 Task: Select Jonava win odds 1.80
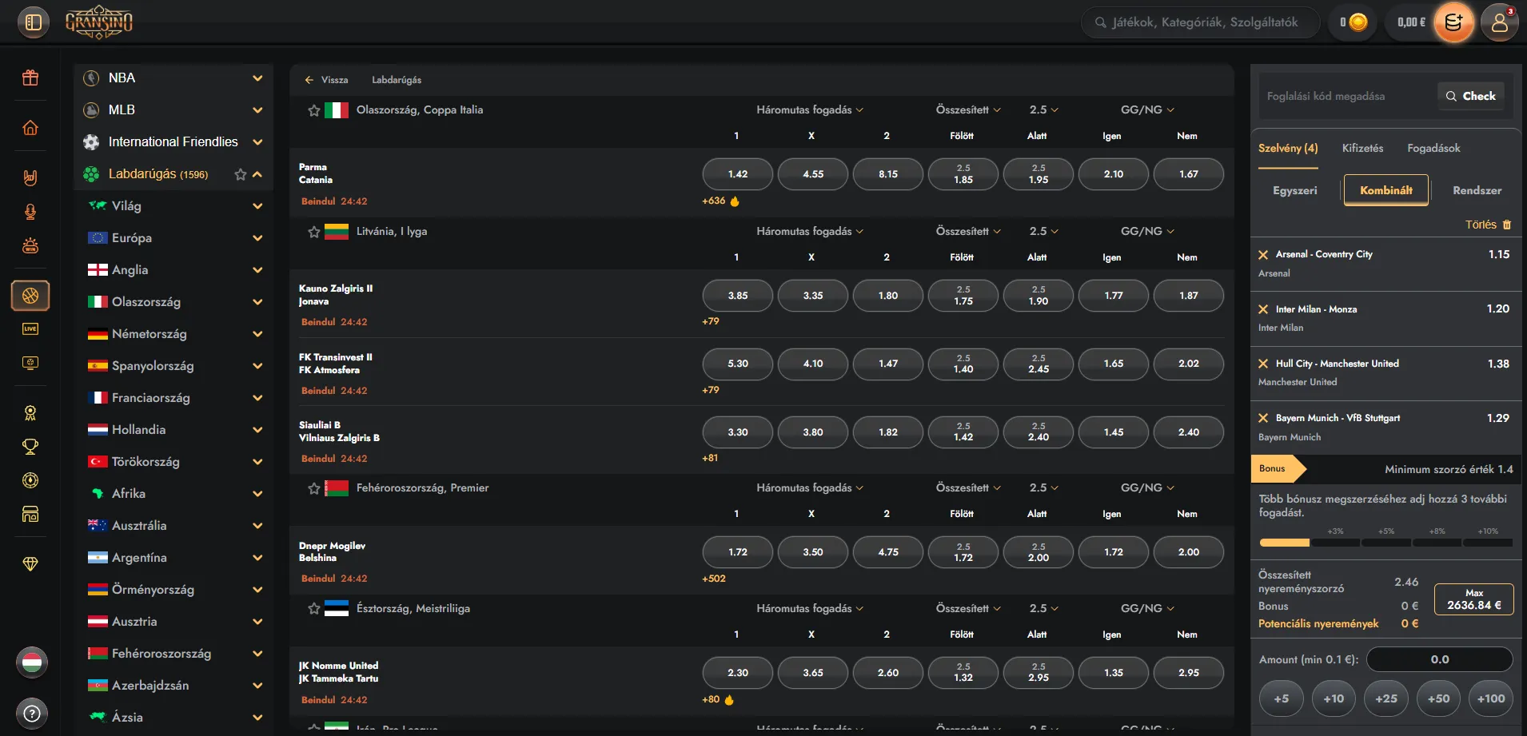[x=888, y=296]
